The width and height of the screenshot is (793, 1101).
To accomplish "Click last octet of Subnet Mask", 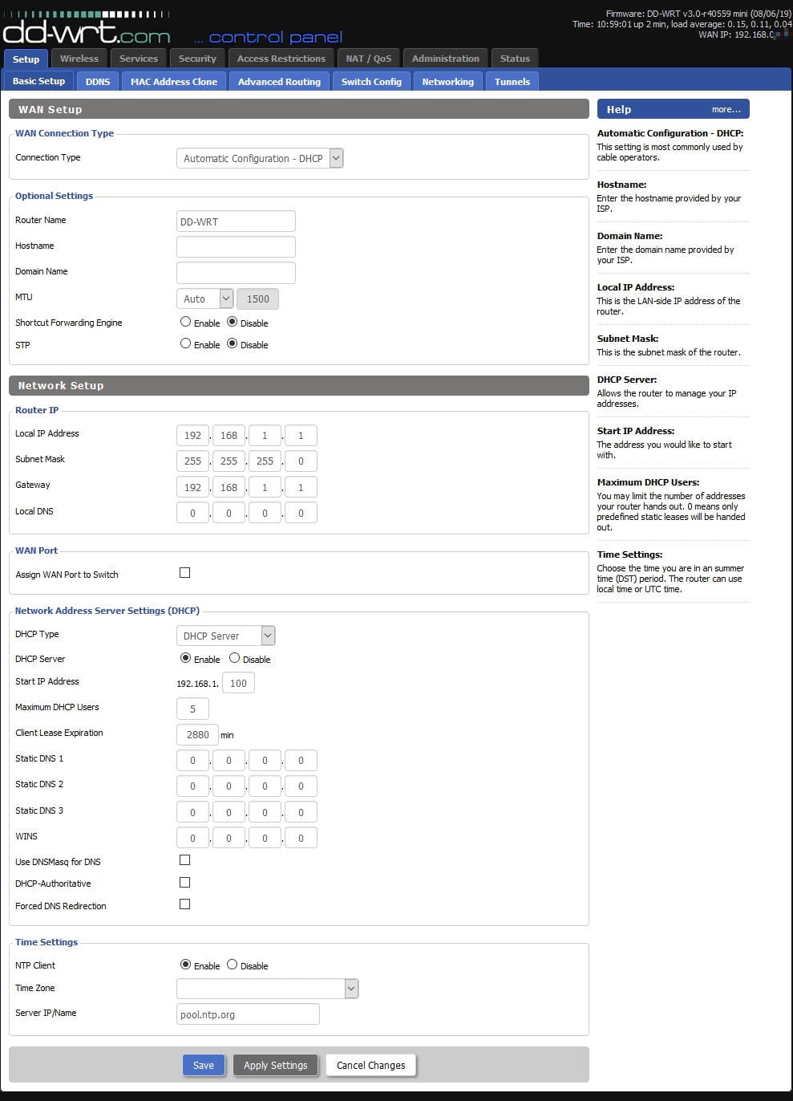I will [x=301, y=461].
